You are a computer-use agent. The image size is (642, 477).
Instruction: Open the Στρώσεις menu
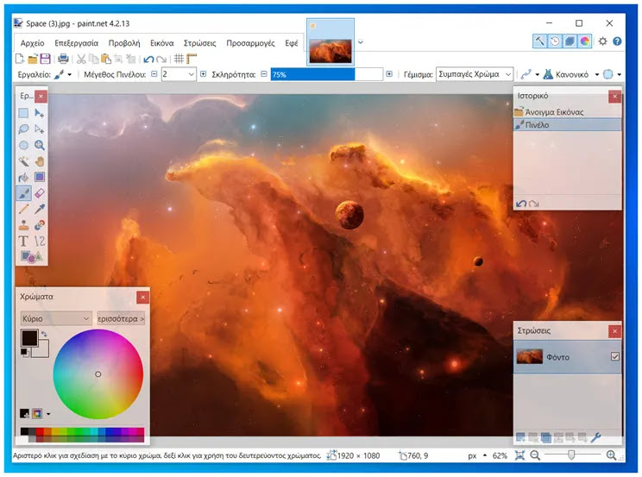point(200,43)
